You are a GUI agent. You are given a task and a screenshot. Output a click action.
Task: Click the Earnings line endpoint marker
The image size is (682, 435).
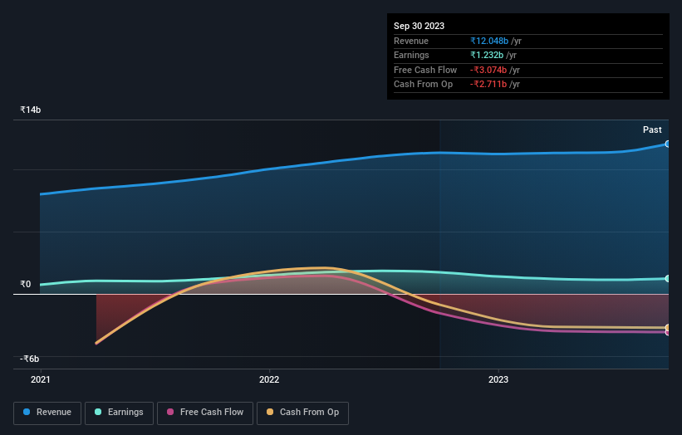(x=667, y=279)
